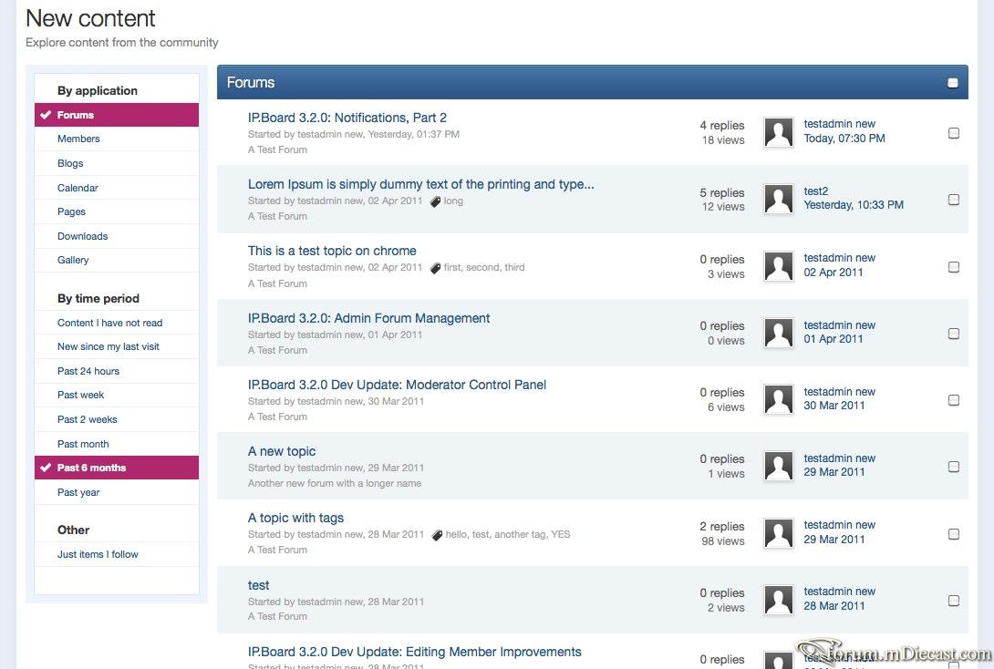
Task: Click '30 Mar 2011' last post date
Action: pyautogui.click(x=834, y=406)
